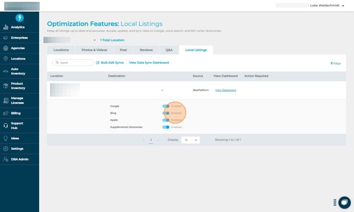Click the DBA Admin user icon

coord(6,159)
